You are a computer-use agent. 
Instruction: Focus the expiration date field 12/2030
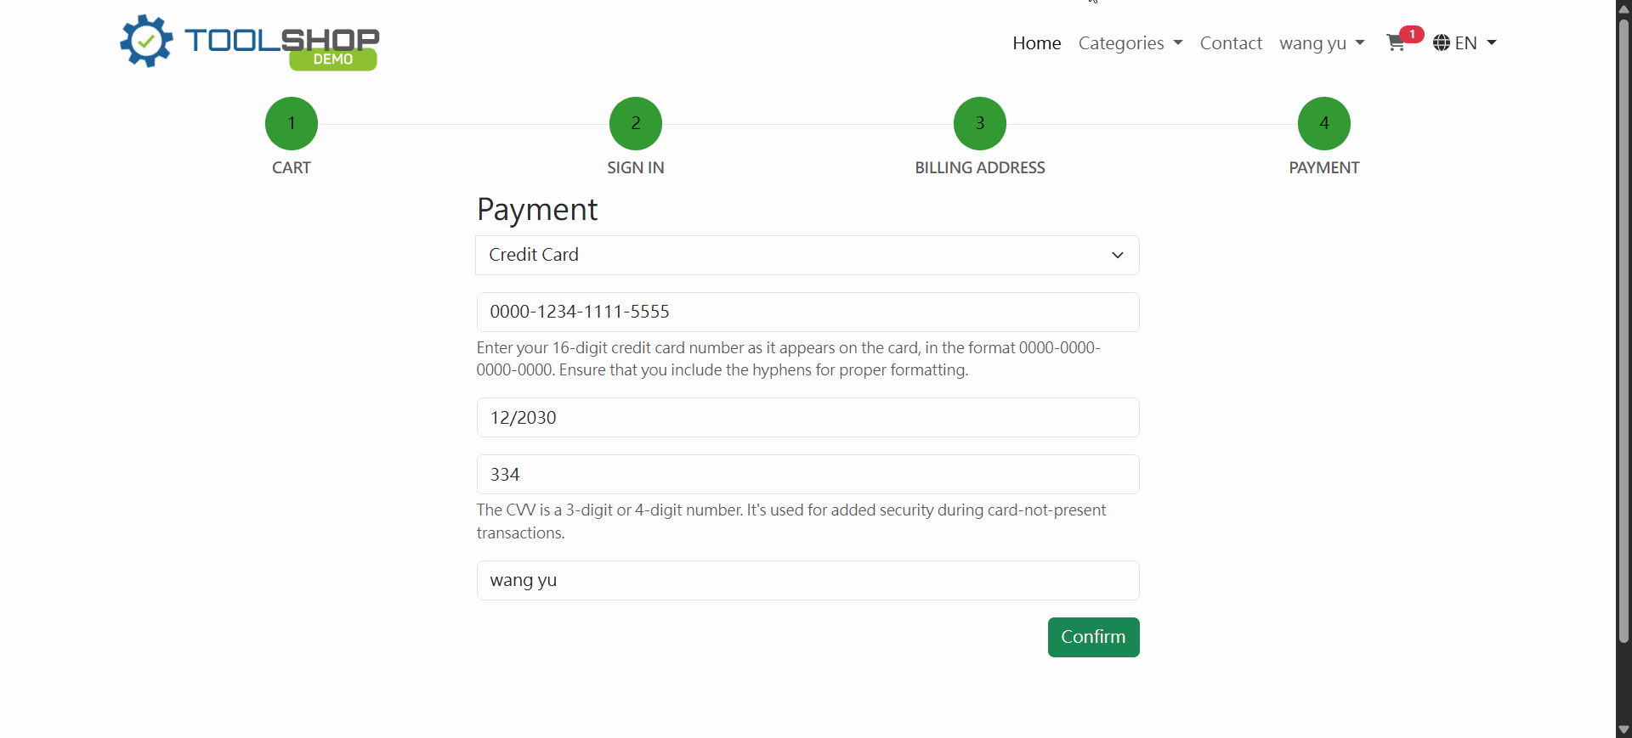click(x=807, y=418)
